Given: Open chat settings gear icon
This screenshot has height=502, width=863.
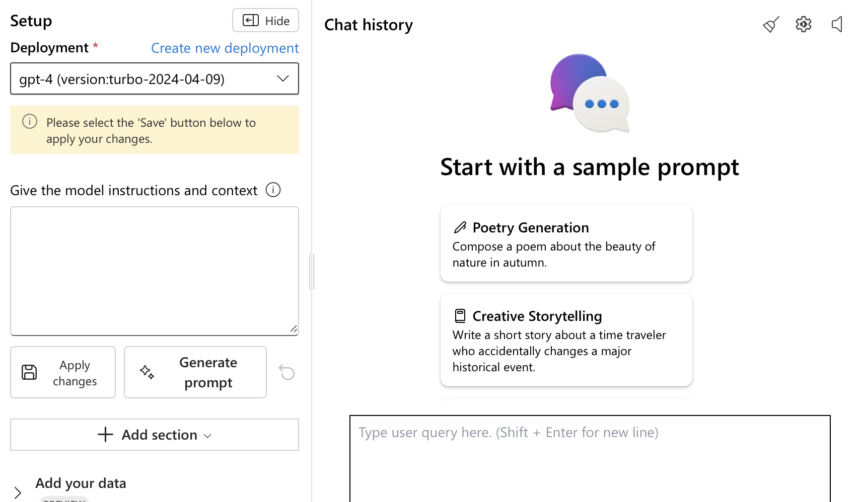Looking at the screenshot, I should click(x=804, y=24).
